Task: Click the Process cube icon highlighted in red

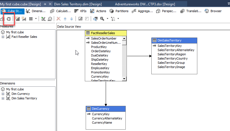Action: 9,19
